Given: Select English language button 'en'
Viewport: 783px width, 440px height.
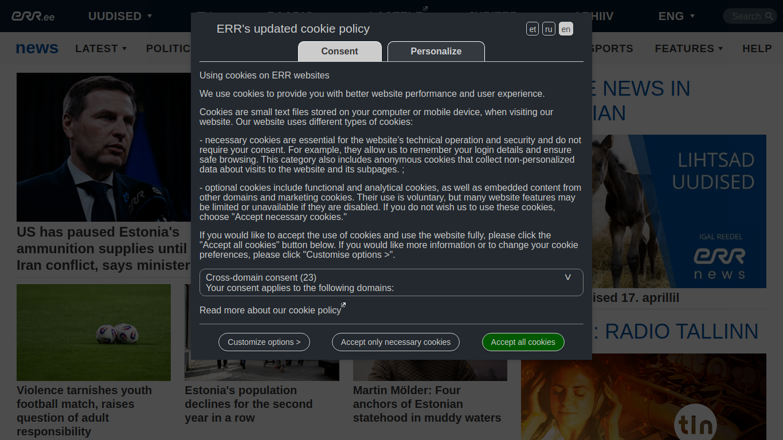Looking at the screenshot, I should (x=566, y=29).
